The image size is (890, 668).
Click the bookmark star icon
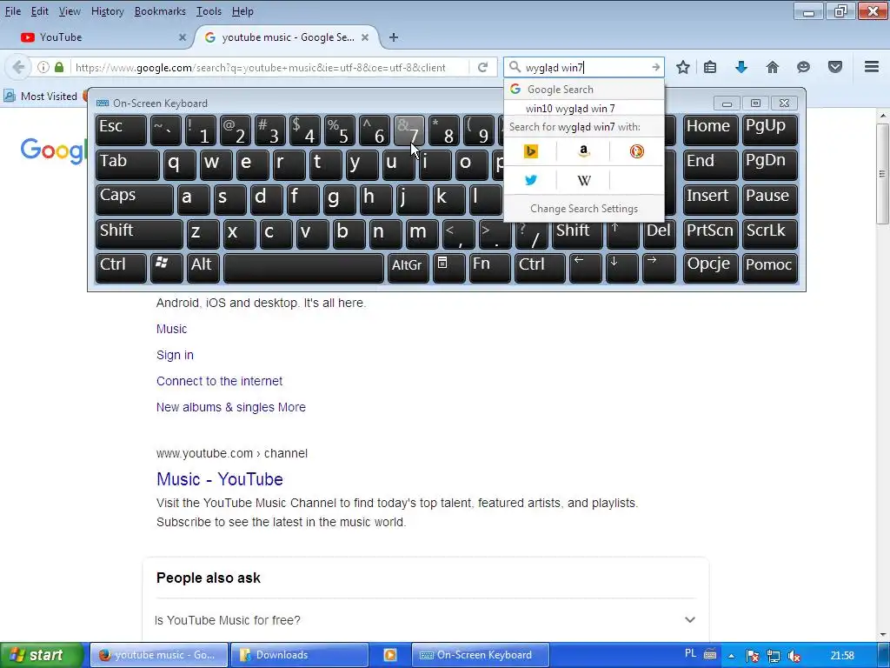(683, 68)
